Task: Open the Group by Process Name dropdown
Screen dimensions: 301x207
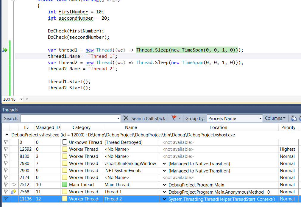Action: coord(235,118)
